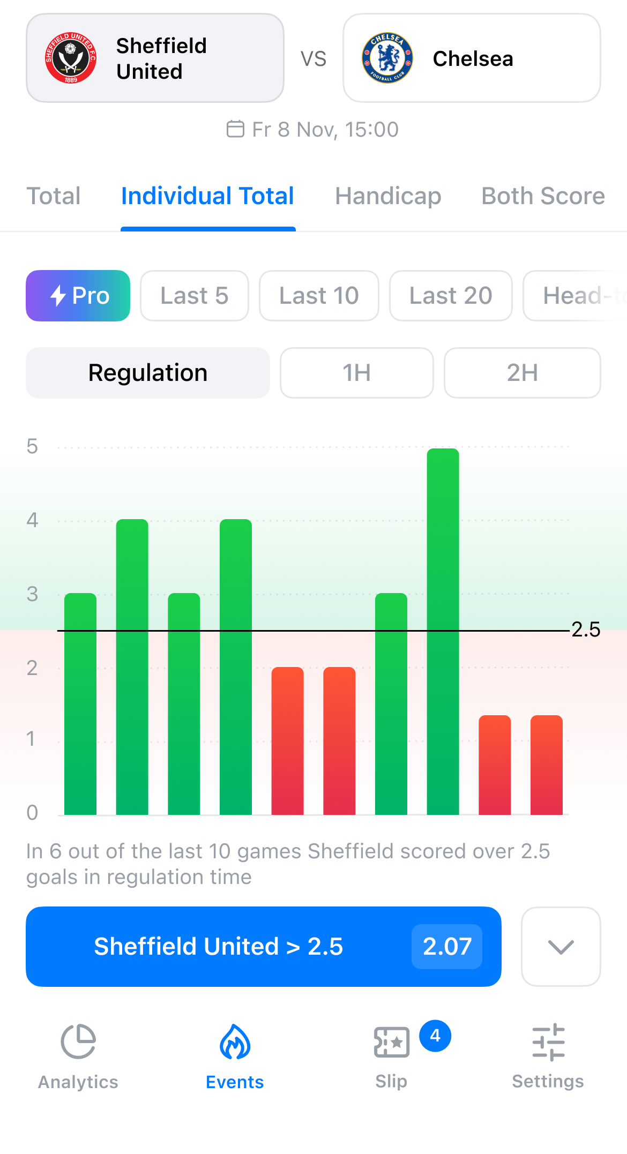The width and height of the screenshot is (627, 1154).
Task: Activate the Pro filter button
Action: pyautogui.click(x=78, y=296)
